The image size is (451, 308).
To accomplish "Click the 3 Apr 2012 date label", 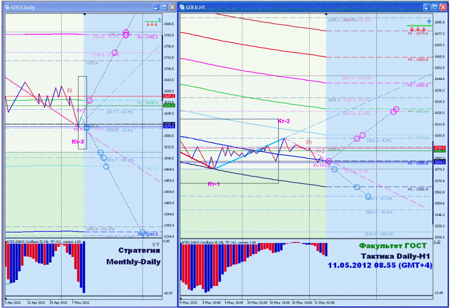I will click(x=13, y=302).
